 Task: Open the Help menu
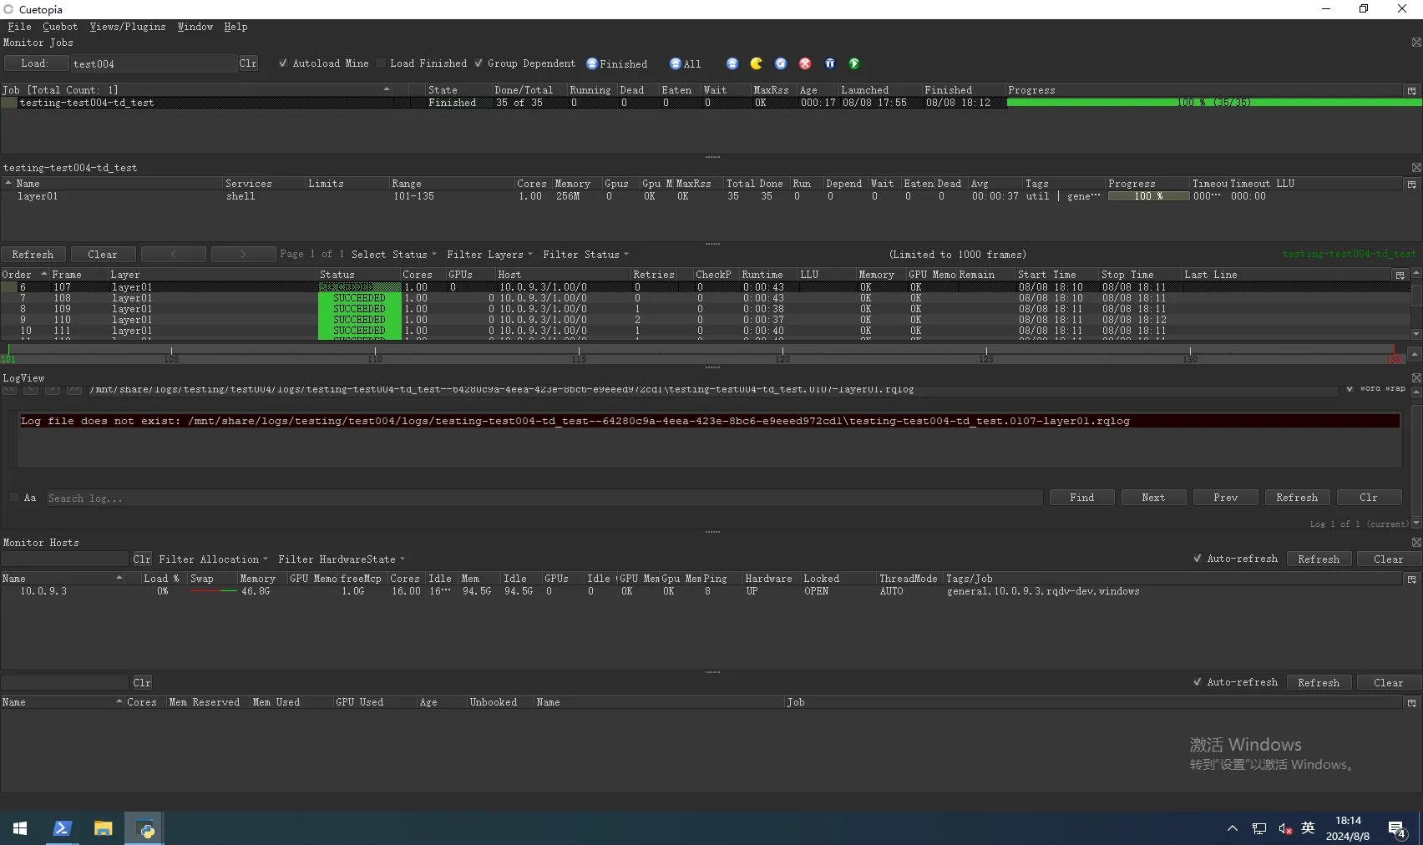point(235,27)
